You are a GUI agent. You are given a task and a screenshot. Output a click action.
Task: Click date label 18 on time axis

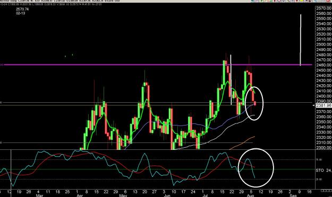(x=57, y=192)
